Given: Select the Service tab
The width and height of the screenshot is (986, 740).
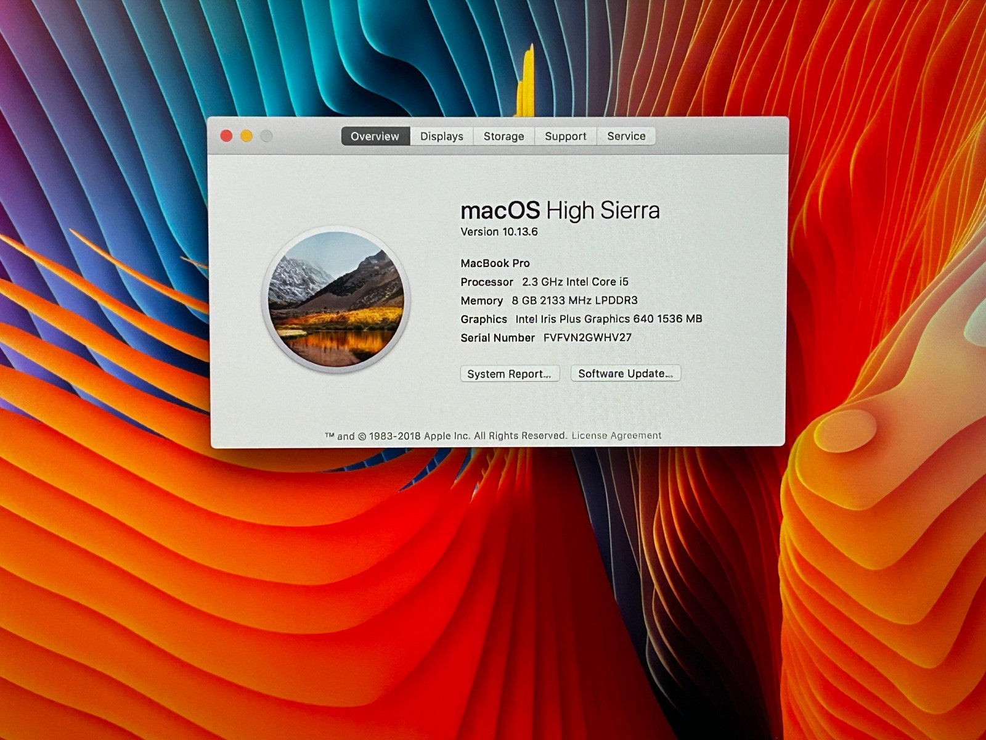Looking at the screenshot, I should pos(626,136).
